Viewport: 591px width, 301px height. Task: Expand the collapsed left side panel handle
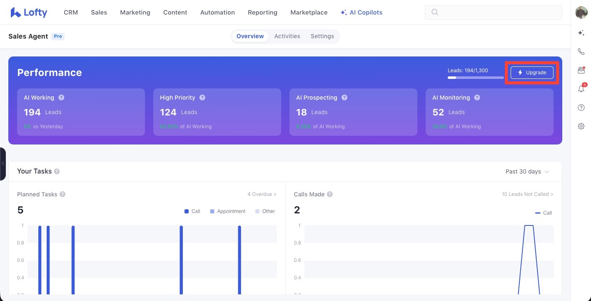point(3,164)
